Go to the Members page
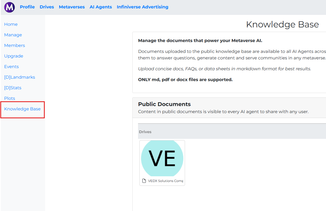 [x=14, y=45]
